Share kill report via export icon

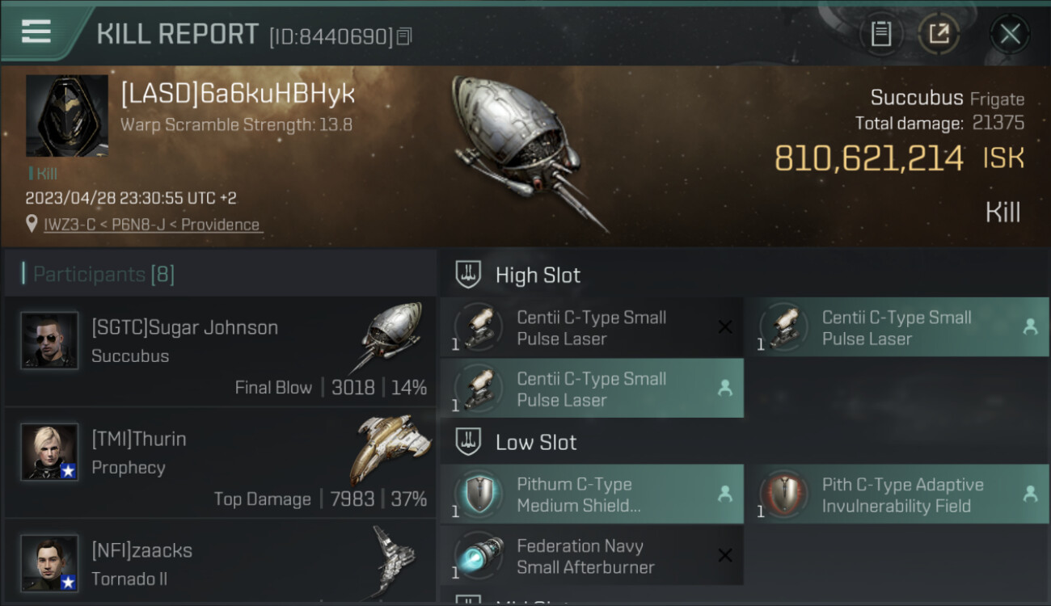point(939,34)
